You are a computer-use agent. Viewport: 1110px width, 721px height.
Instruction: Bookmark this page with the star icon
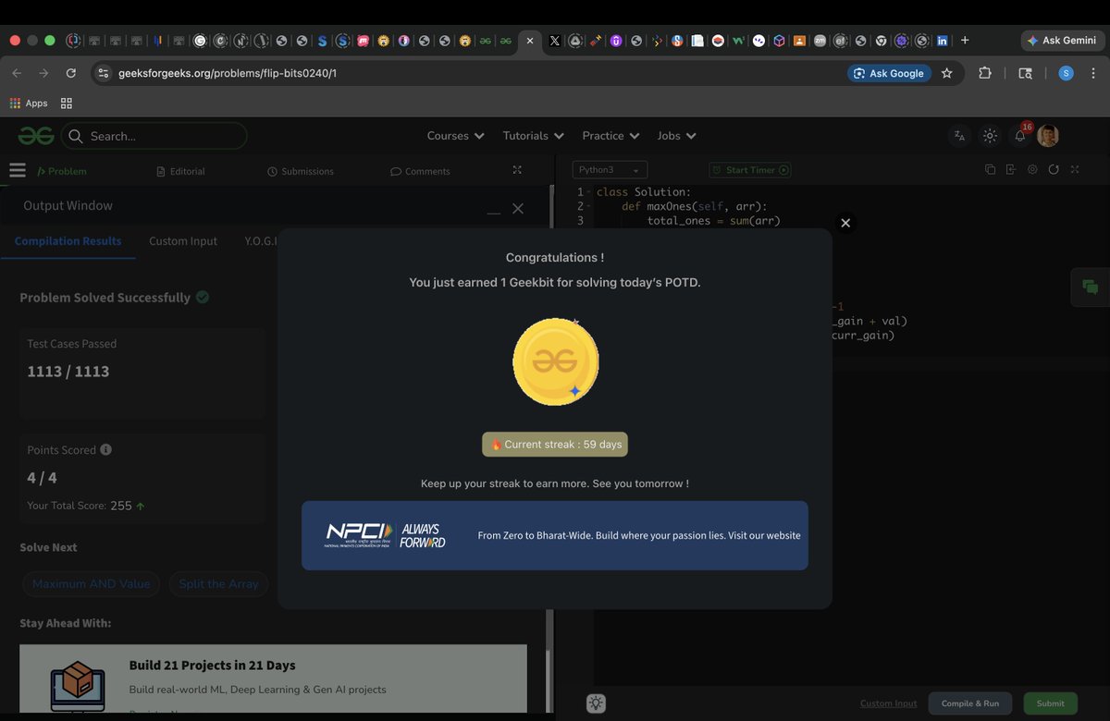click(x=946, y=73)
